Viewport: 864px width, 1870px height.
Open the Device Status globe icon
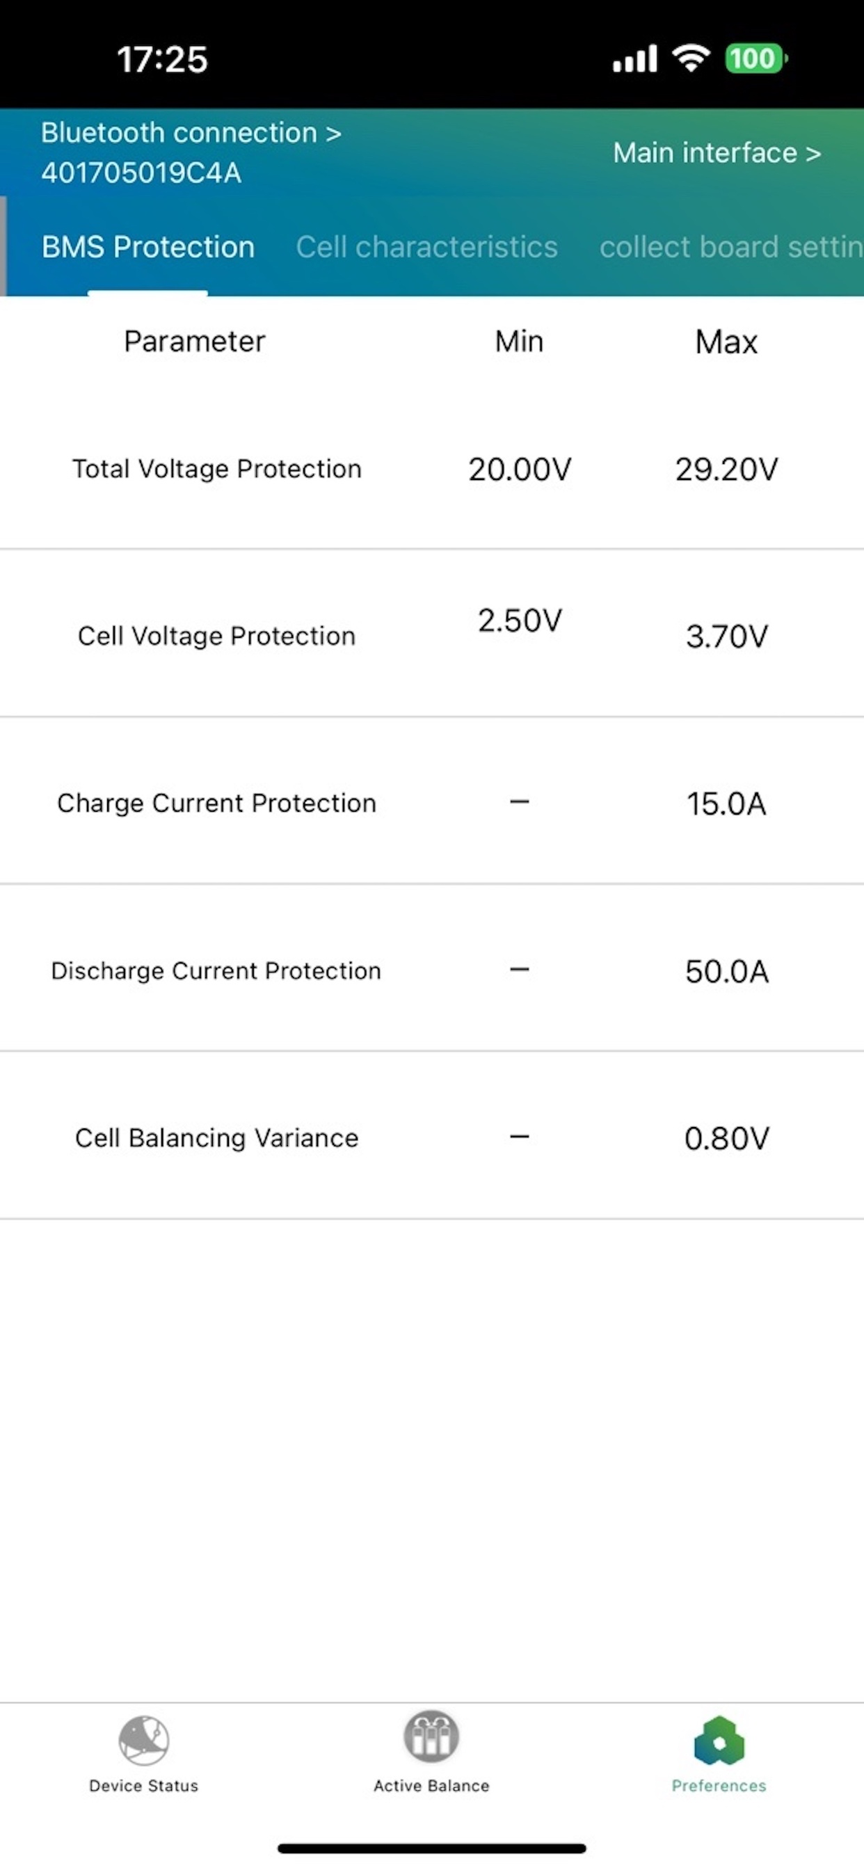coord(144,1741)
